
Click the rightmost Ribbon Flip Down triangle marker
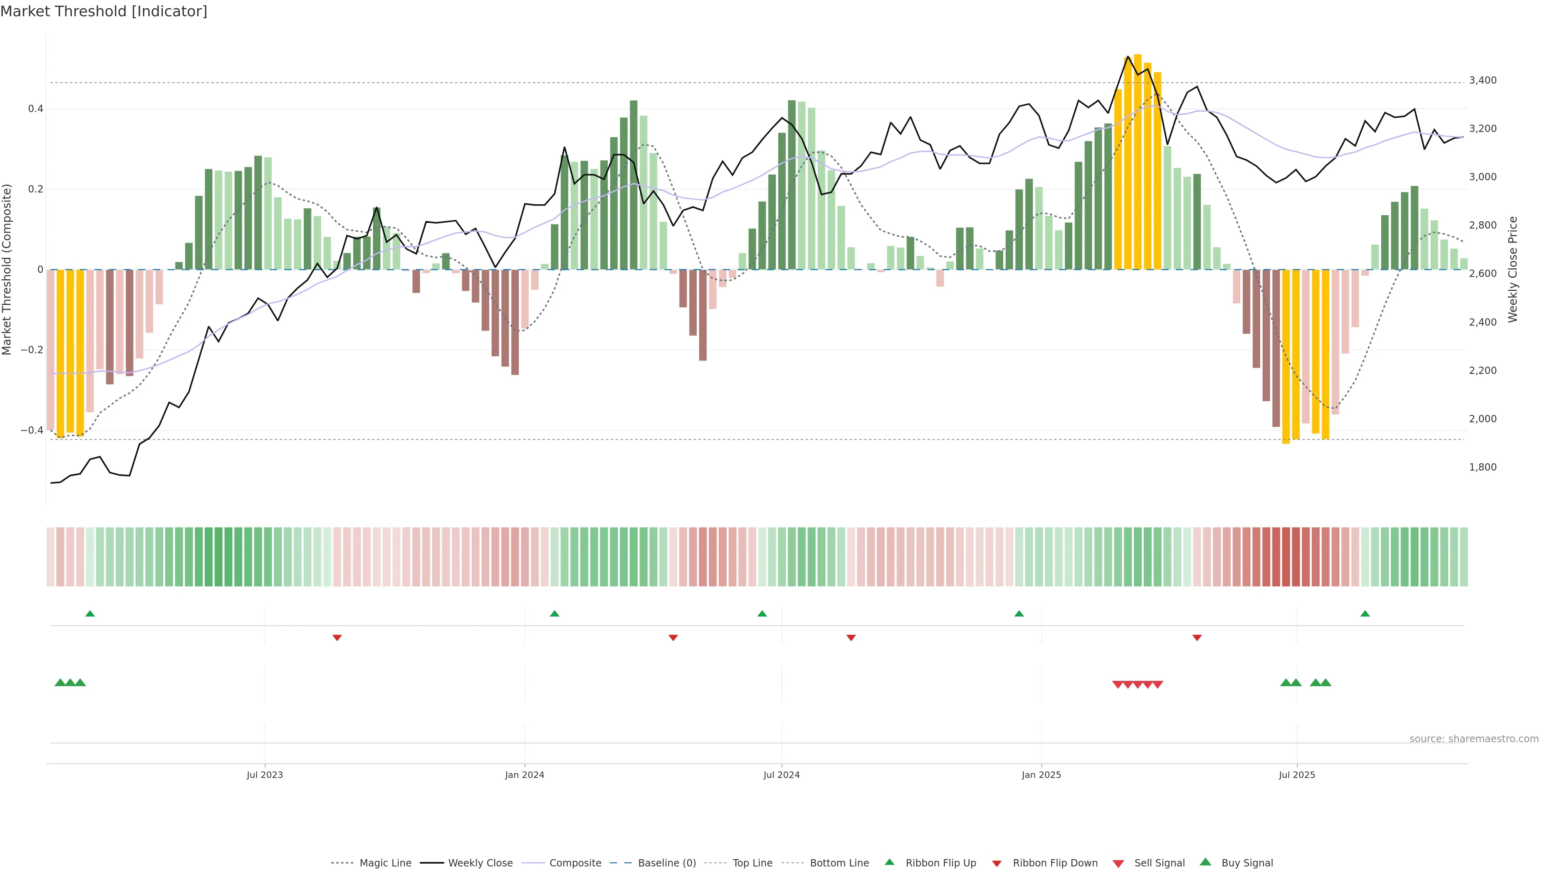coord(1196,637)
